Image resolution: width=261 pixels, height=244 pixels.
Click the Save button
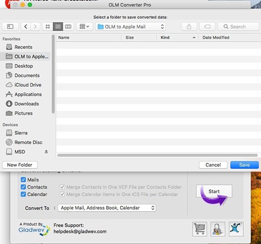click(244, 165)
